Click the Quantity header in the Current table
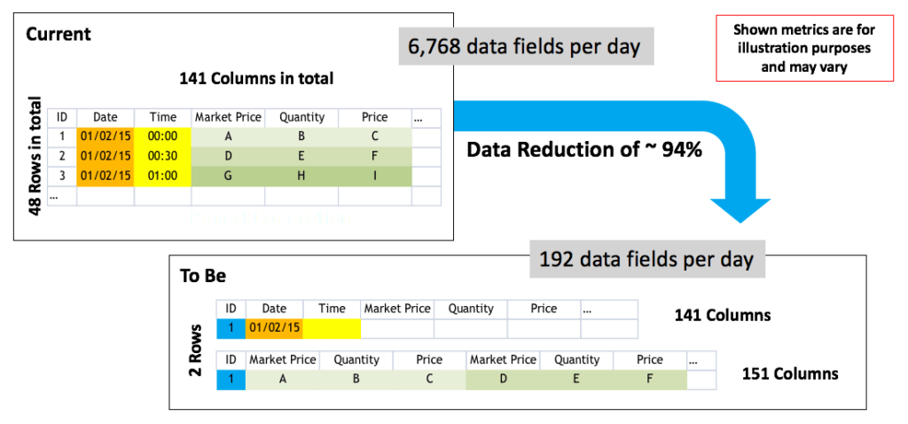The image size is (908, 424). tap(301, 117)
